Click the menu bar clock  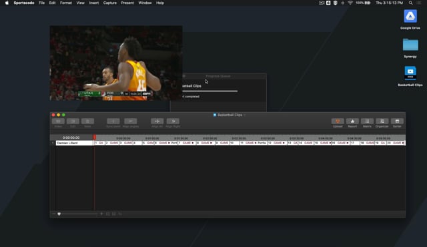pos(390,3)
